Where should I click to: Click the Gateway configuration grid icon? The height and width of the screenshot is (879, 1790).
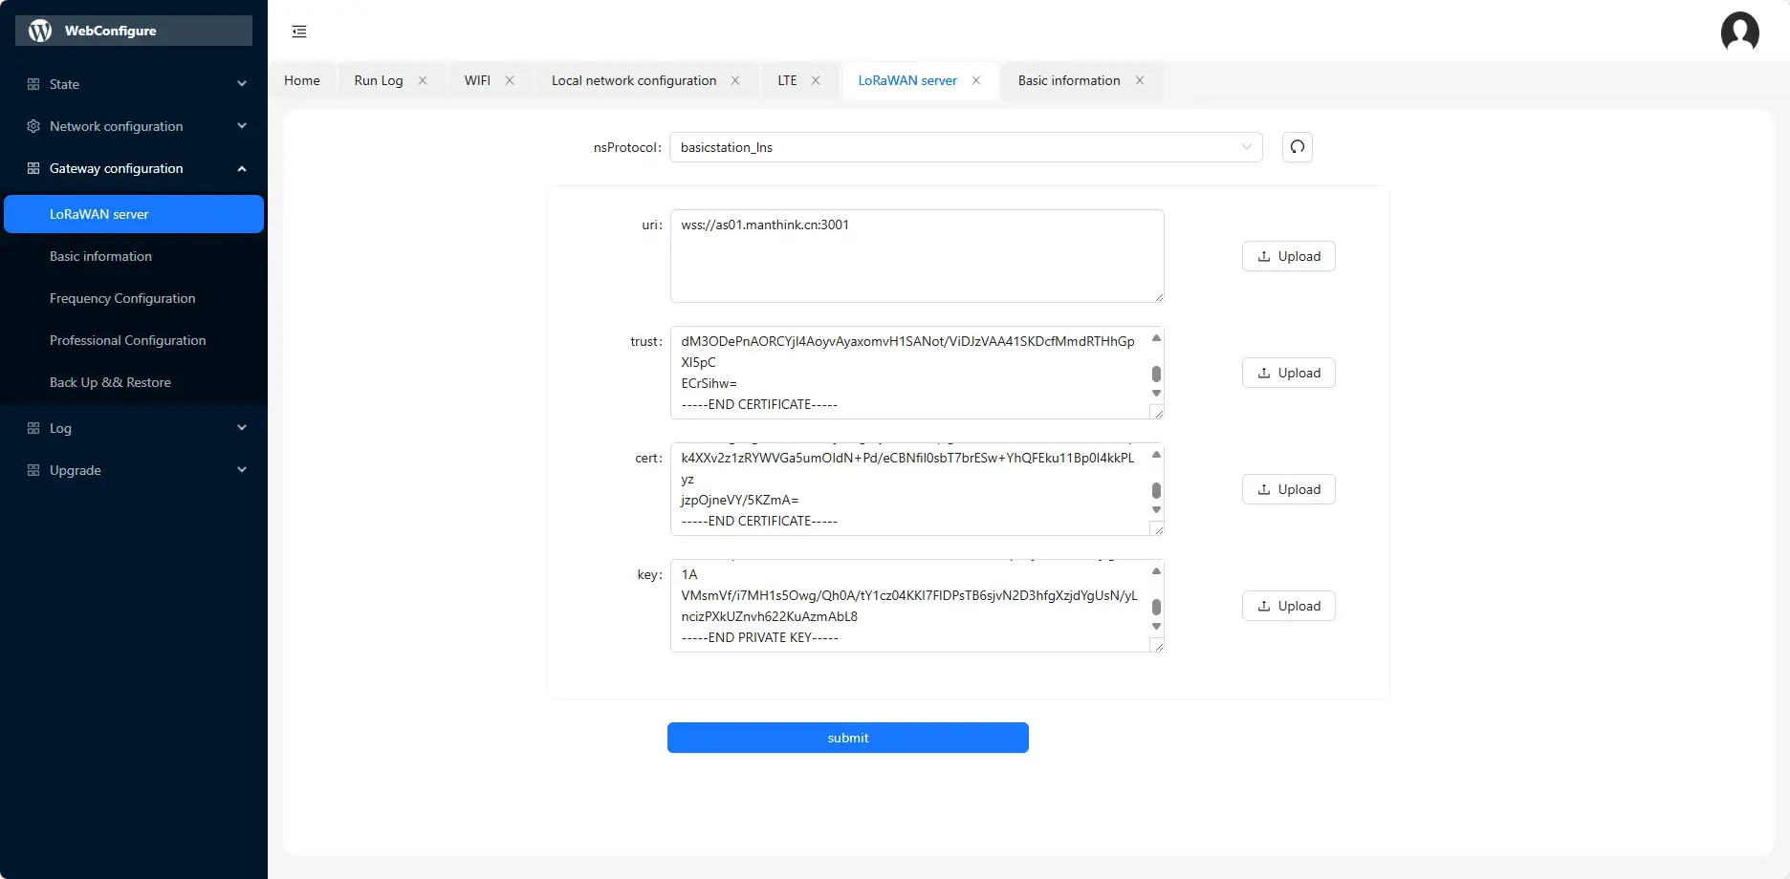(33, 168)
